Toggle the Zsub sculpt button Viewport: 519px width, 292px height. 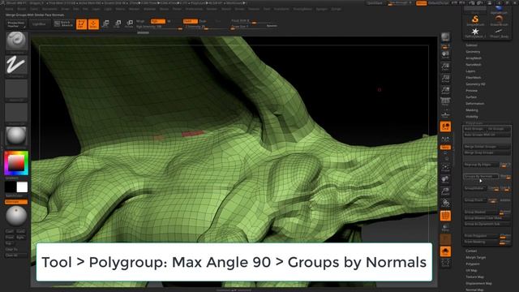point(203,21)
